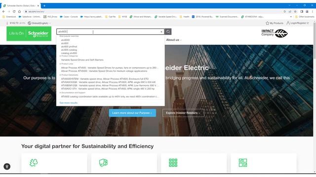
Task: Click the Impact Company logo
Action: point(275,33)
